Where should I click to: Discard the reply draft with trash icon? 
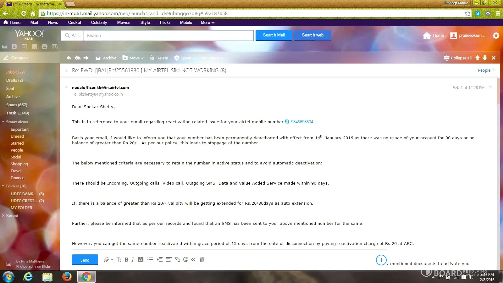click(202, 260)
